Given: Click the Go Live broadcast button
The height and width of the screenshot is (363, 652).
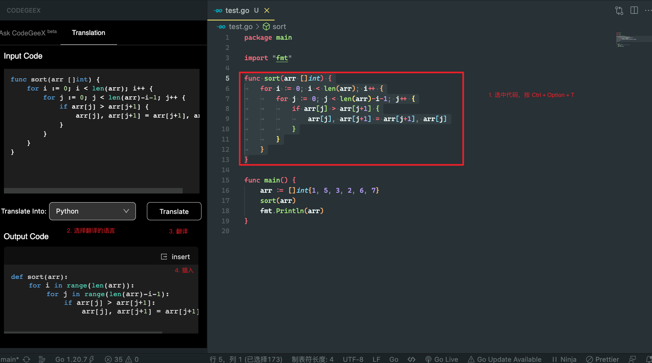Looking at the screenshot, I should tap(441, 359).
